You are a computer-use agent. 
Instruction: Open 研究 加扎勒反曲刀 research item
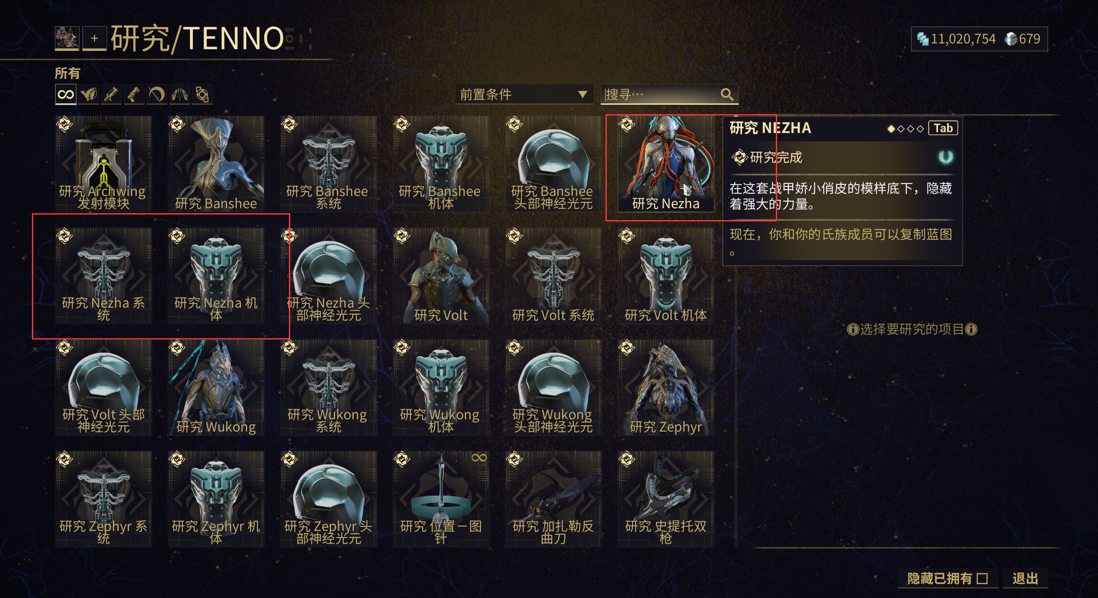(553, 499)
